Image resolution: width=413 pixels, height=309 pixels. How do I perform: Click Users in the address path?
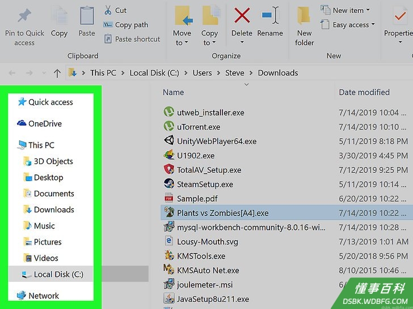[x=202, y=73]
